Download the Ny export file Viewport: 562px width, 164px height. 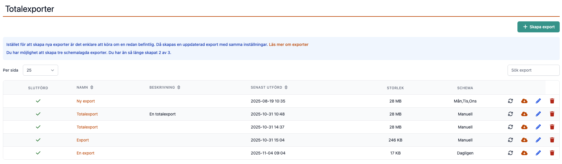(524, 101)
